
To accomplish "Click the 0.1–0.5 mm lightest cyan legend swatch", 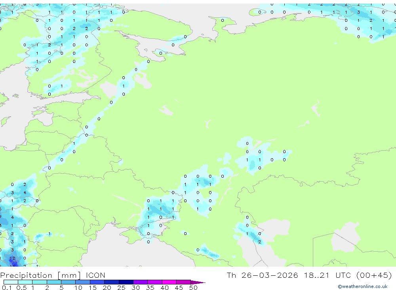I will (11, 282).
